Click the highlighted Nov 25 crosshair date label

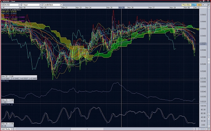coord(122,8)
